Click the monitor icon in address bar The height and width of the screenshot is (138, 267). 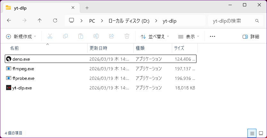[71, 20]
